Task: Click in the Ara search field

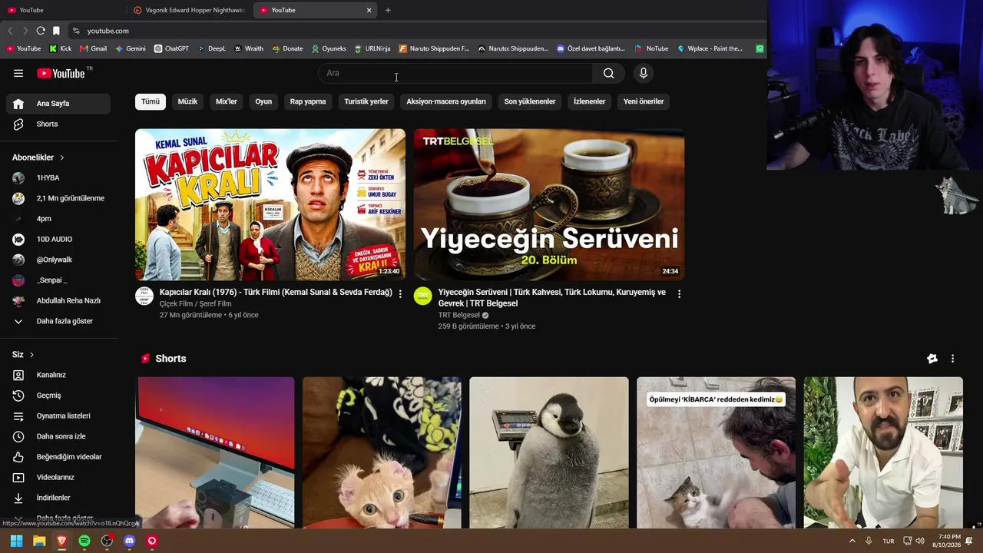Action: tap(455, 73)
